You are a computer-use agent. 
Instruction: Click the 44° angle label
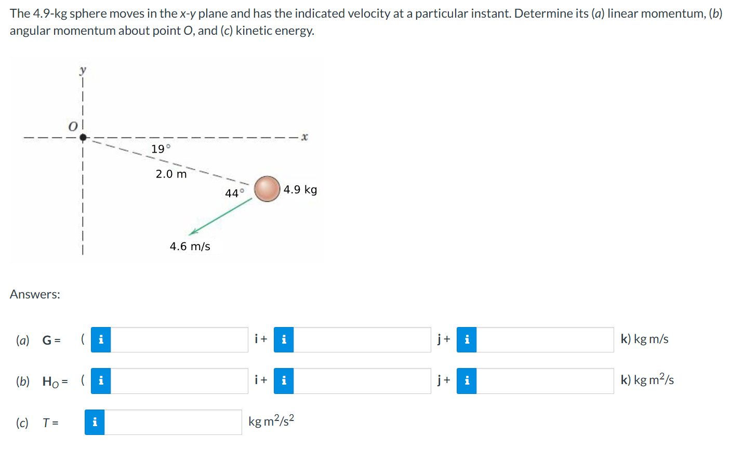234,193
